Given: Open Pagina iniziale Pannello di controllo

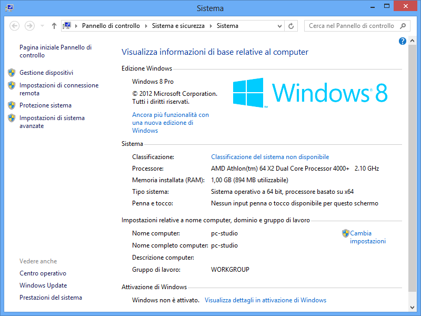Looking at the screenshot, I should coord(56,51).
